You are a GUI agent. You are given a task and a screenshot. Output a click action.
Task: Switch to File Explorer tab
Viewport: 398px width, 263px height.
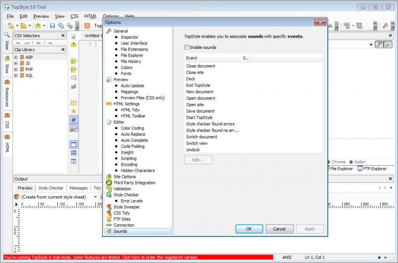click(x=340, y=169)
